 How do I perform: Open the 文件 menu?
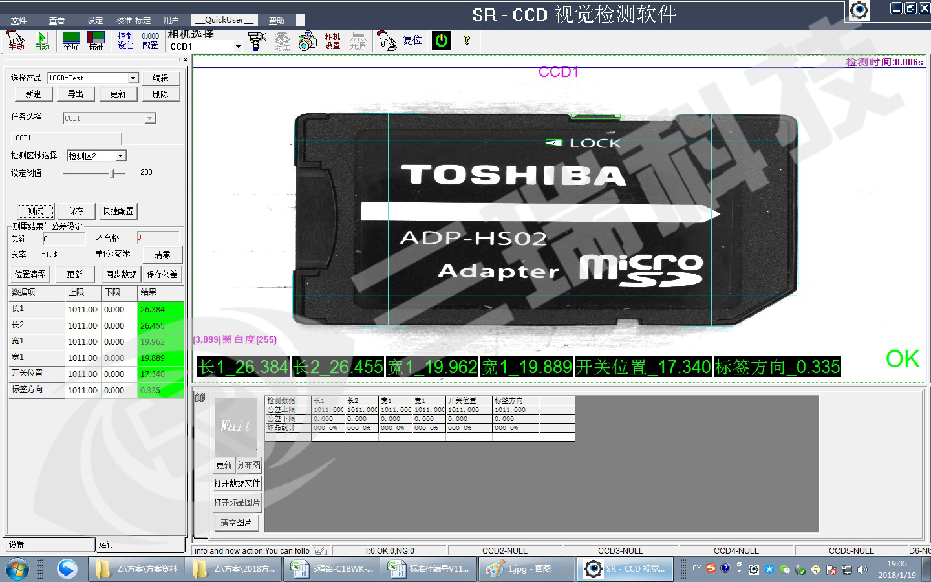19,20
